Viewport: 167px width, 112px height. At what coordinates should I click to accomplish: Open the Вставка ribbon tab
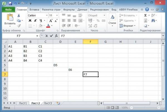[x=34, y=9]
